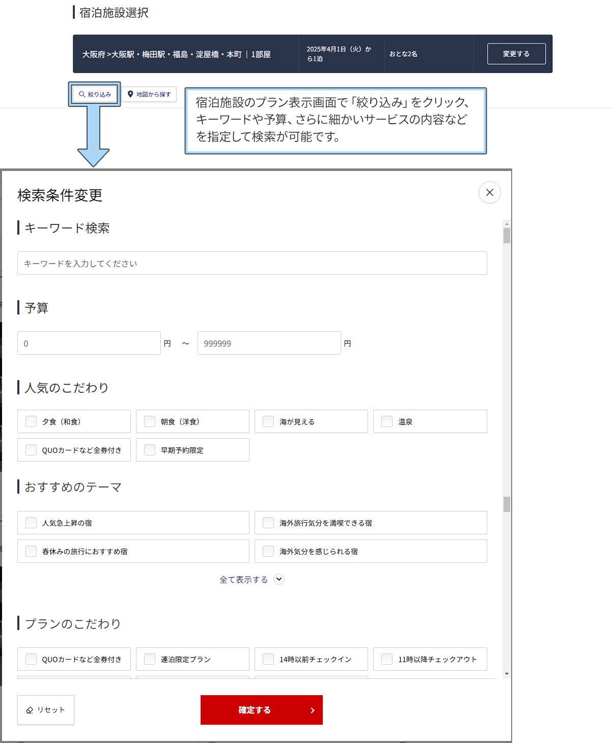The height and width of the screenshot is (743, 614).
Task: Click the 変更する button in search bar
Action: [x=516, y=54]
